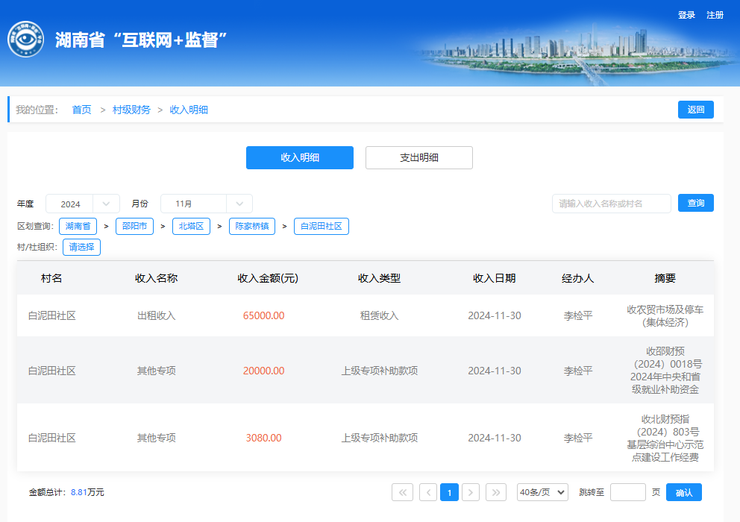The image size is (740, 522).
Task: Click the 收邵财预 0018号 summary cell
Action: pyautogui.click(x=665, y=371)
